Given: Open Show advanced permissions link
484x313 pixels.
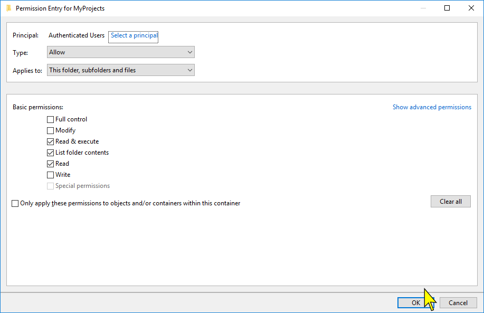Looking at the screenshot, I should click(432, 107).
